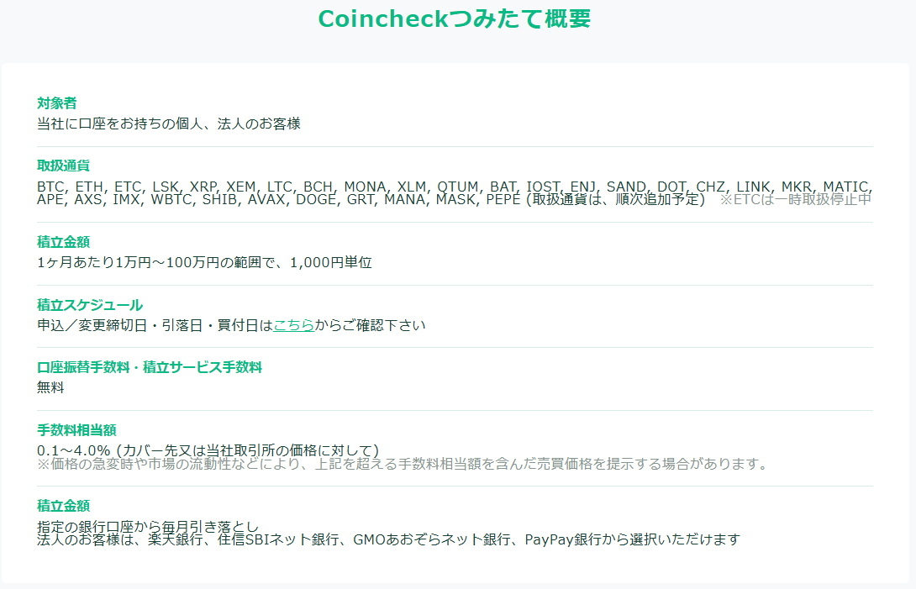
Task: Select the 手数料相当額 heading
Action: tap(76, 430)
